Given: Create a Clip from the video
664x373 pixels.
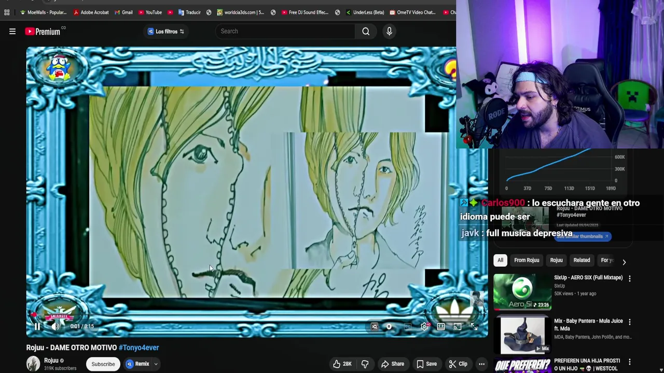Looking at the screenshot, I should [x=458, y=364].
